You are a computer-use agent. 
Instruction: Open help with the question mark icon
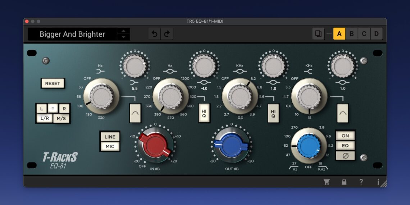pyautogui.click(x=361, y=182)
